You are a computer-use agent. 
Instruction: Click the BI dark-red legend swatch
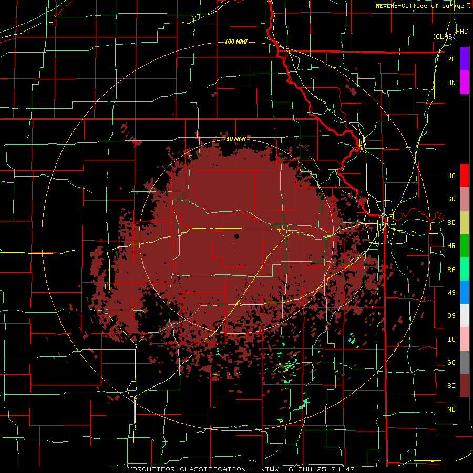coord(464,386)
